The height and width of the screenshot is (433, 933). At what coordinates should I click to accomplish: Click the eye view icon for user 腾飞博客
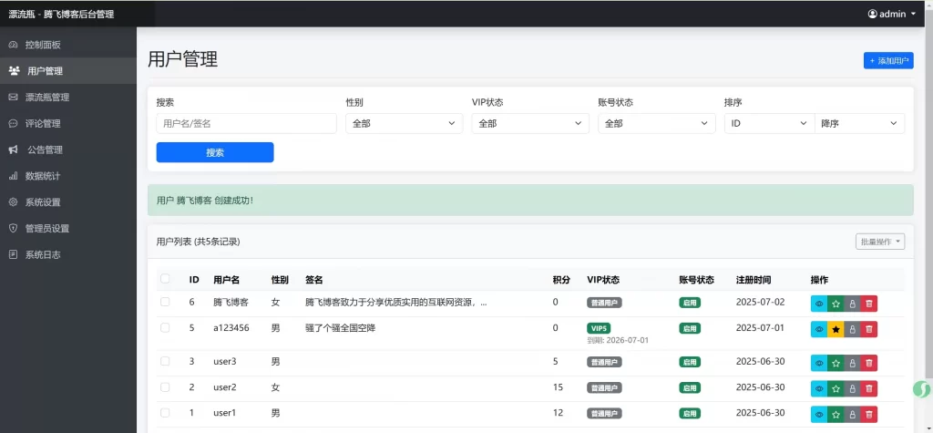pyautogui.click(x=819, y=304)
